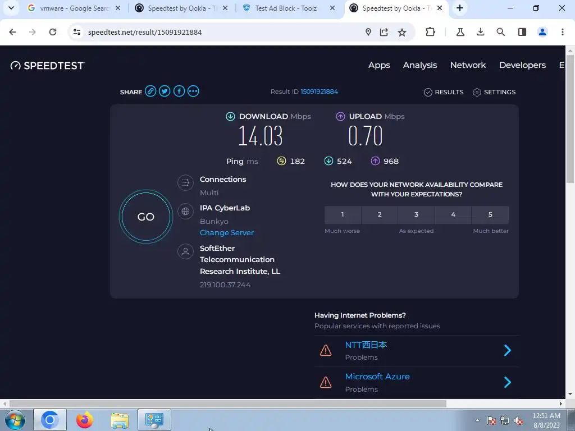
Task: Expand the NTT西日本 problems entry
Action: tap(508, 350)
